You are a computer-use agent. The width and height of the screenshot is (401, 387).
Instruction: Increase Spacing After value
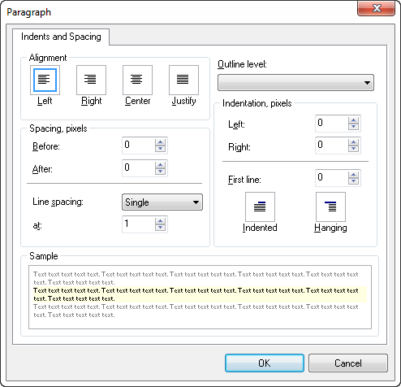click(161, 165)
